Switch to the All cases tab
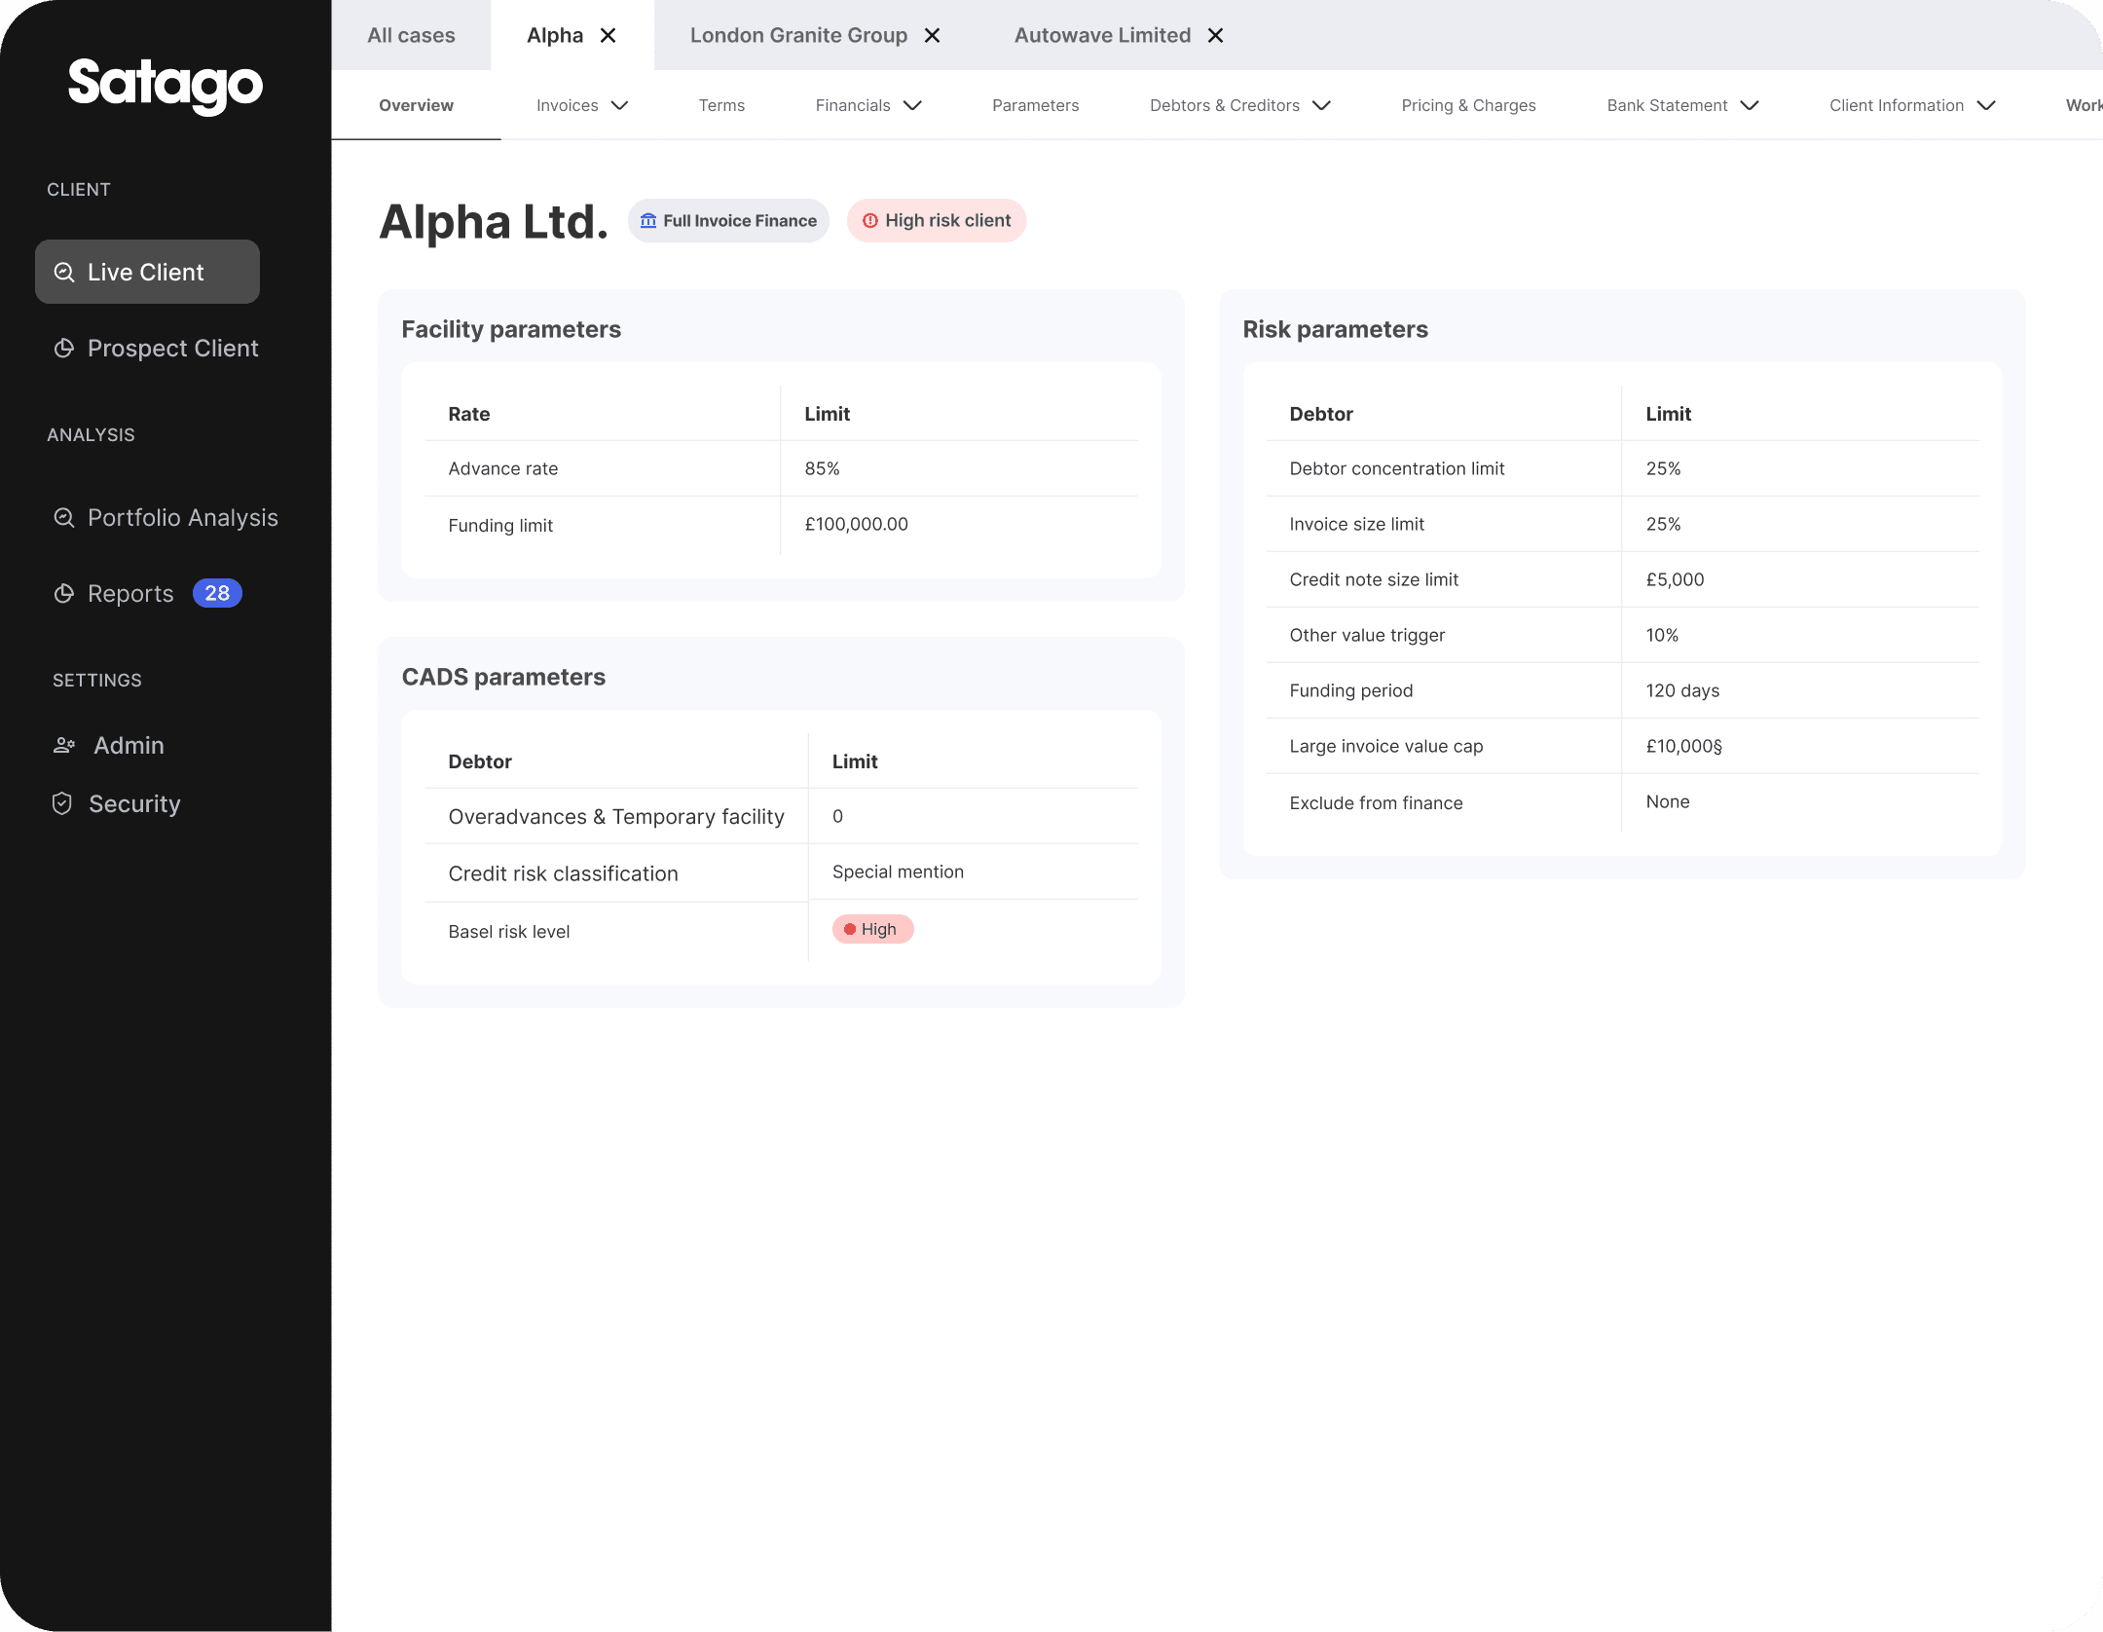The height and width of the screenshot is (1632, 2103). point(411,36)
